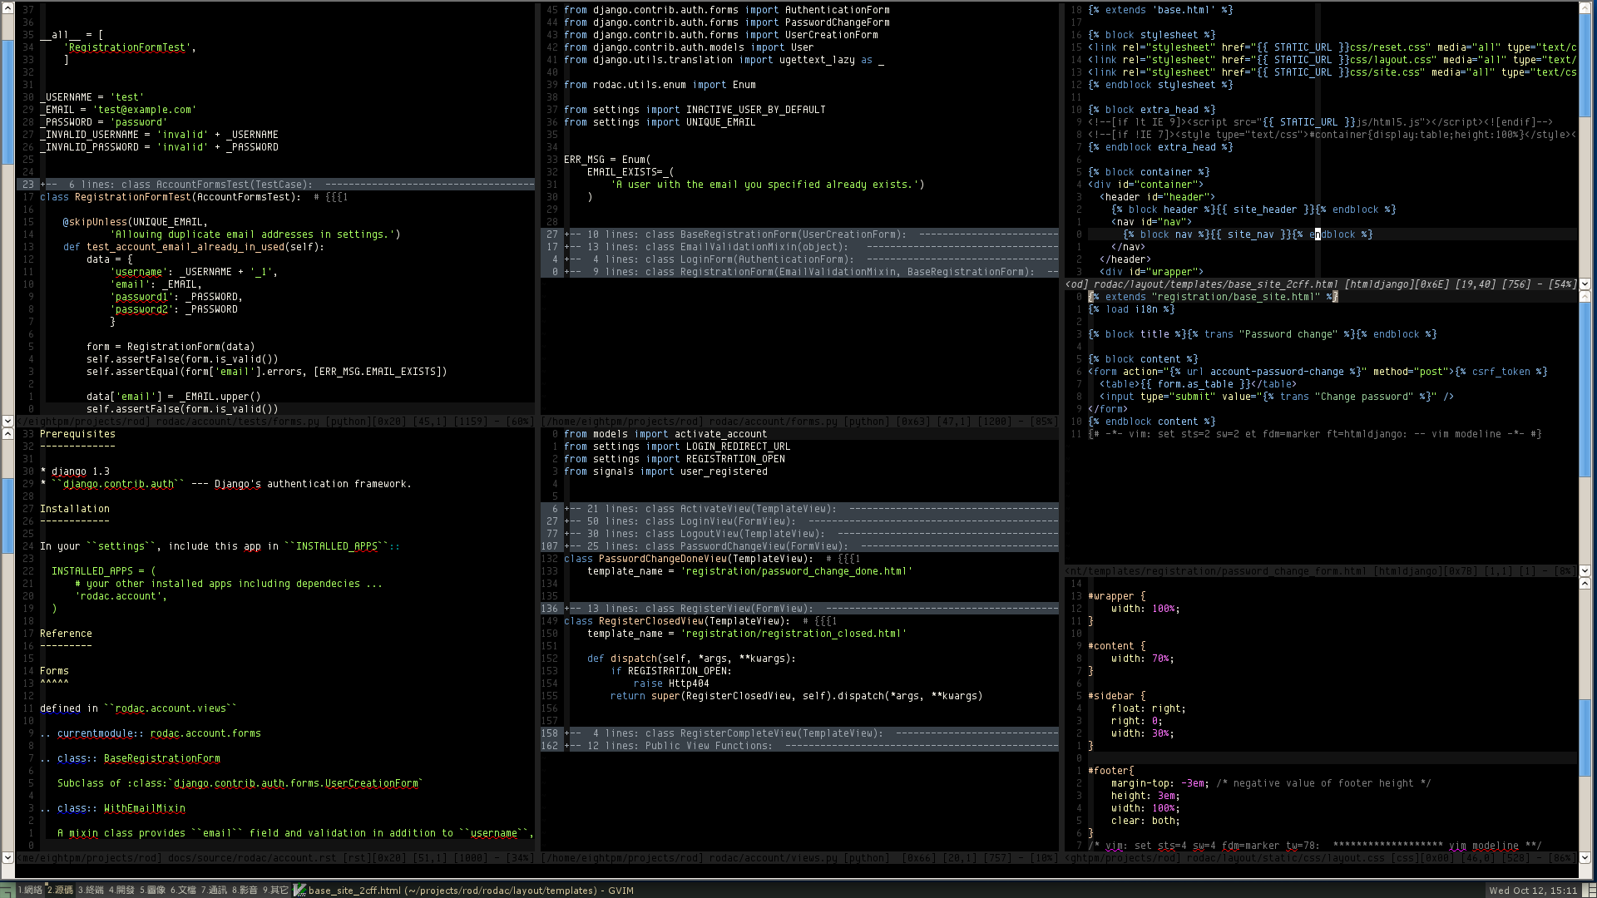Switch to workspace tag 9.其它
Screen dimensions: 1597x898
click(275, 890)
